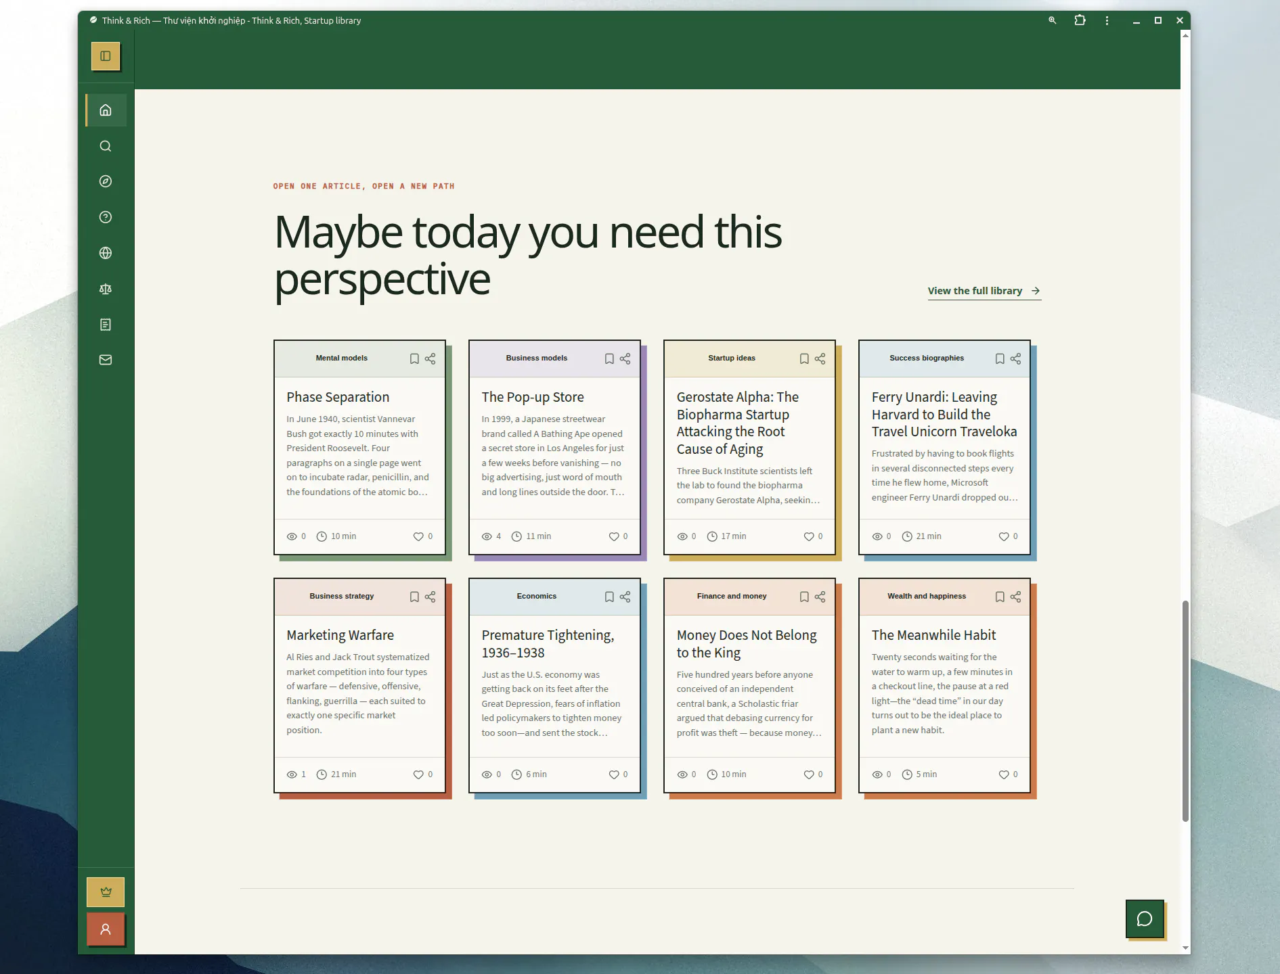Open the globe language icon
Screen dimensions: 1280x974
coord(106,253)
